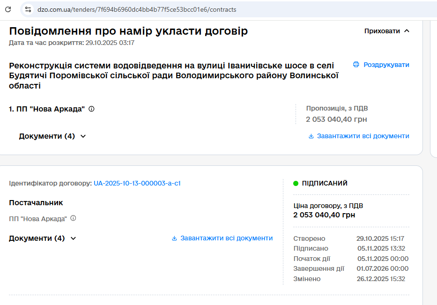Image resolution: width=437 pixels, height=305 pixels.
Task: Click the dzo.com.ua address bar URL
Action: 137,9
